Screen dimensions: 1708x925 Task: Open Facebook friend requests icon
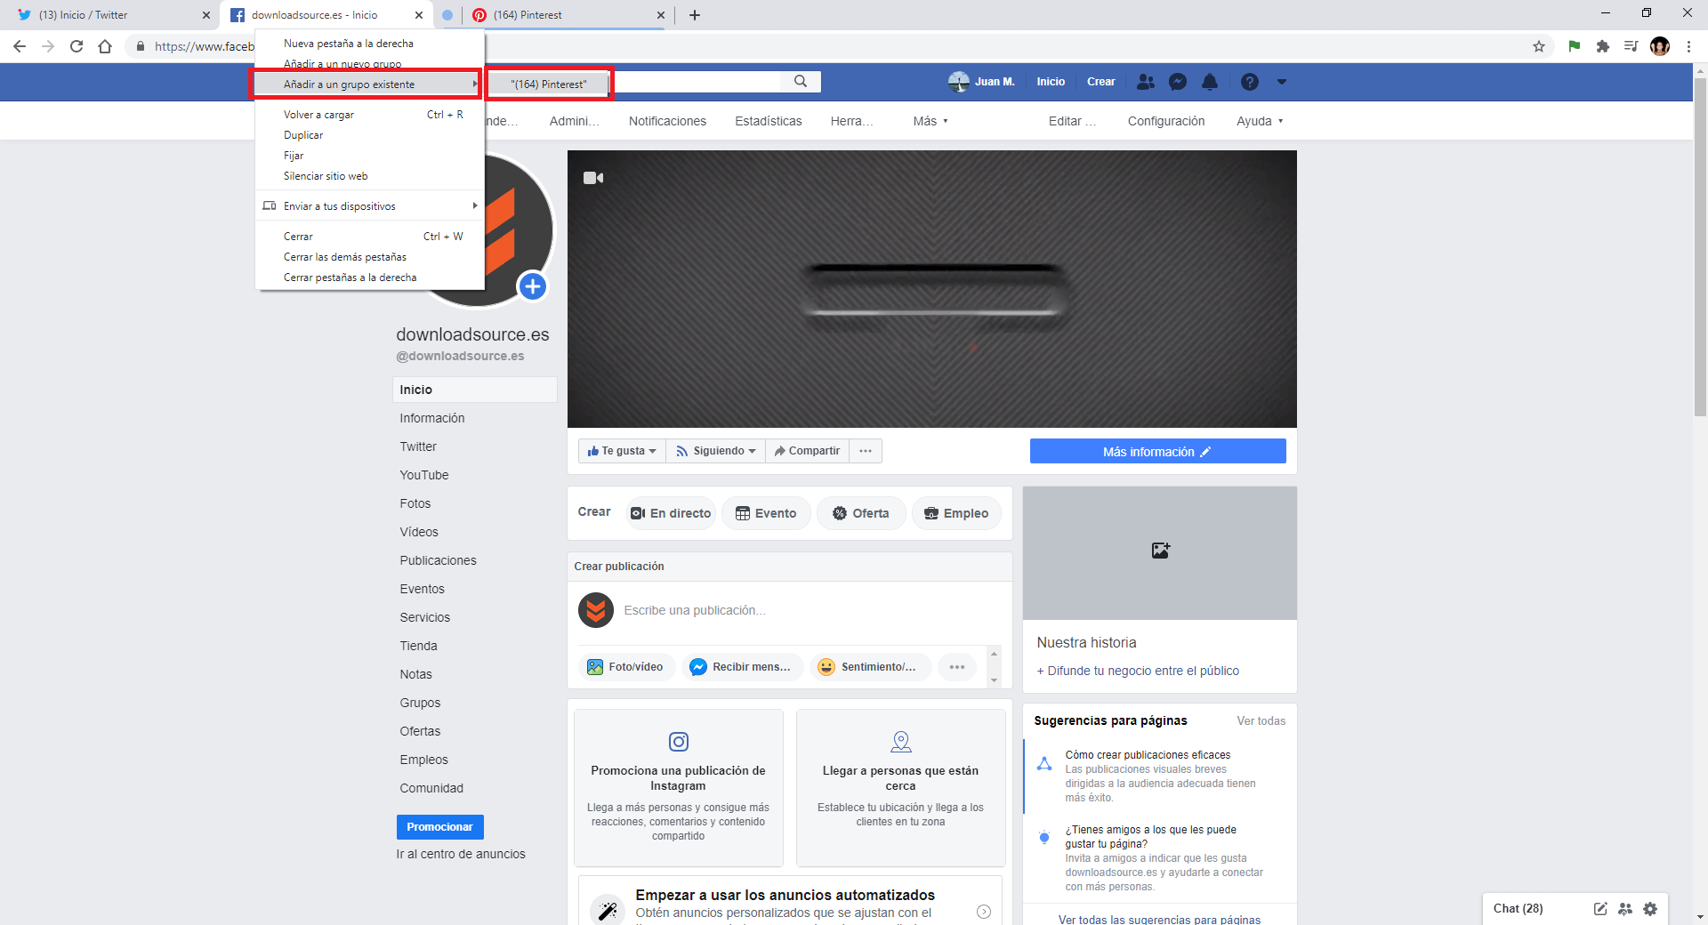click(x=1146, y=82)
